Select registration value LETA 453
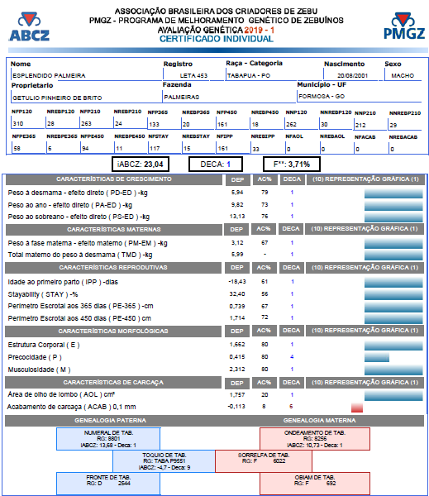429x496 pixels. (x=193, y=75)
